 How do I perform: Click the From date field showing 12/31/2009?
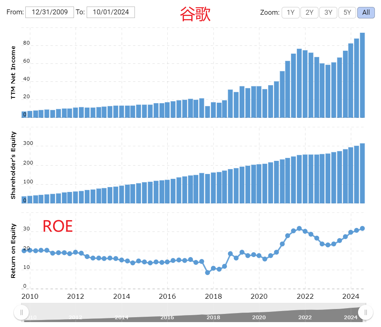(49, 12)
